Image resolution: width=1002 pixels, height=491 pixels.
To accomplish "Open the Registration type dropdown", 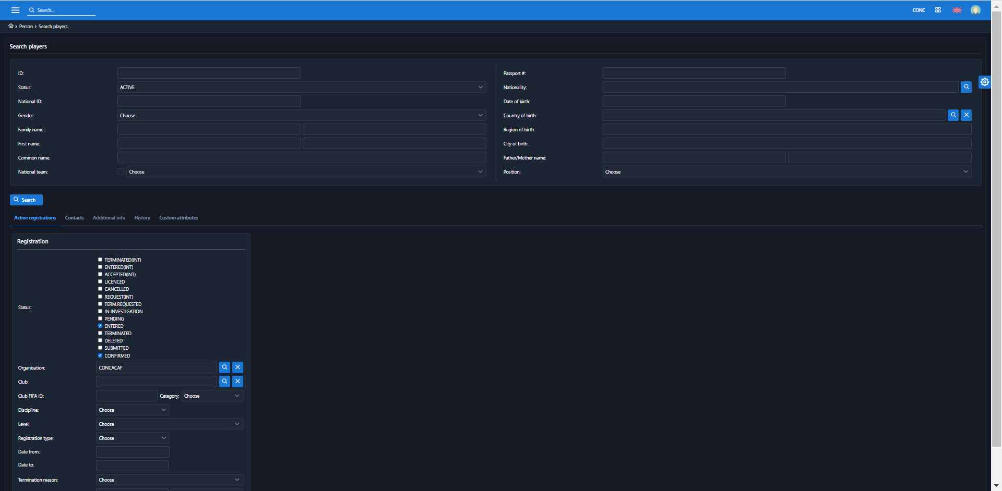I will [x=133, y=438].
